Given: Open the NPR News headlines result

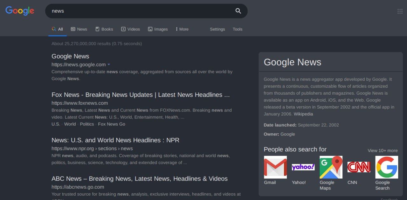Looking at the screenshot, I should point(115,140).
